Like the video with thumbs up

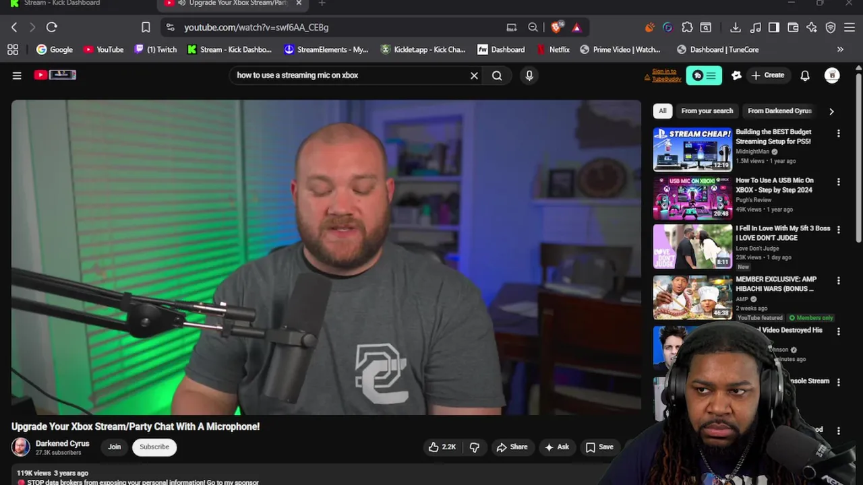[x=442, y=447]
